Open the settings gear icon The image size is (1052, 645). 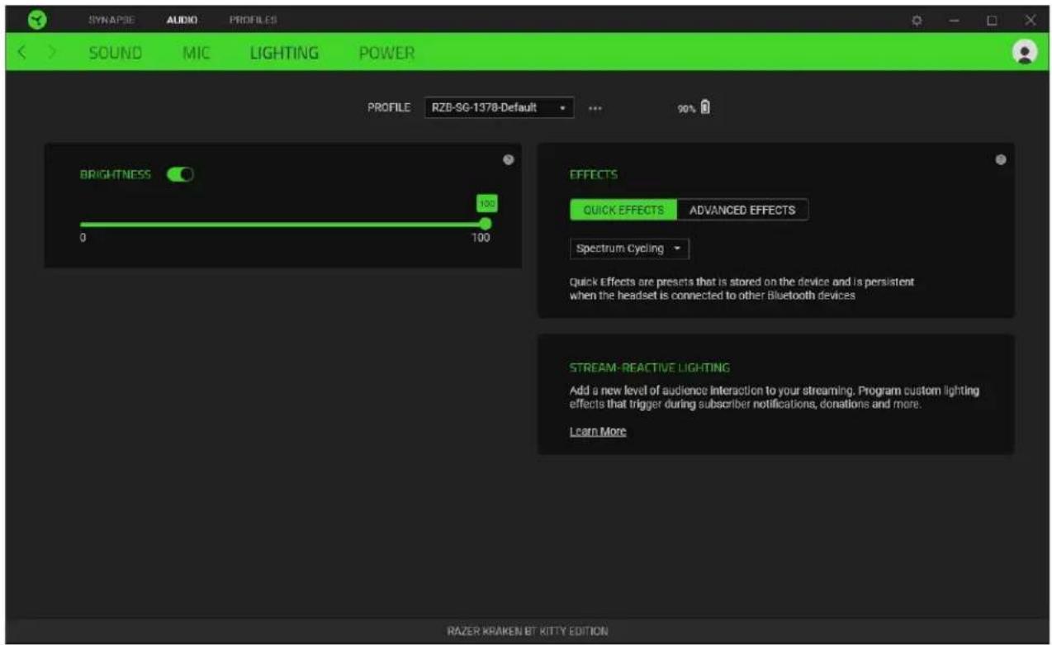[x=917, y=20]
